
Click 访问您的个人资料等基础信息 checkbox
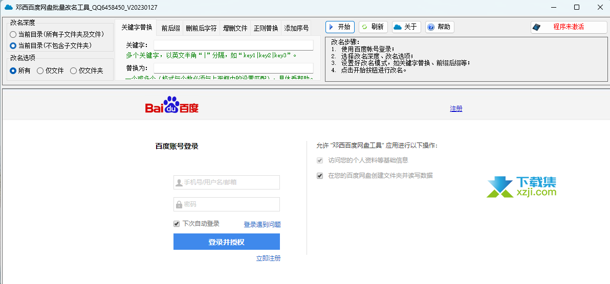pyautogui.click(x=320, y=160)
